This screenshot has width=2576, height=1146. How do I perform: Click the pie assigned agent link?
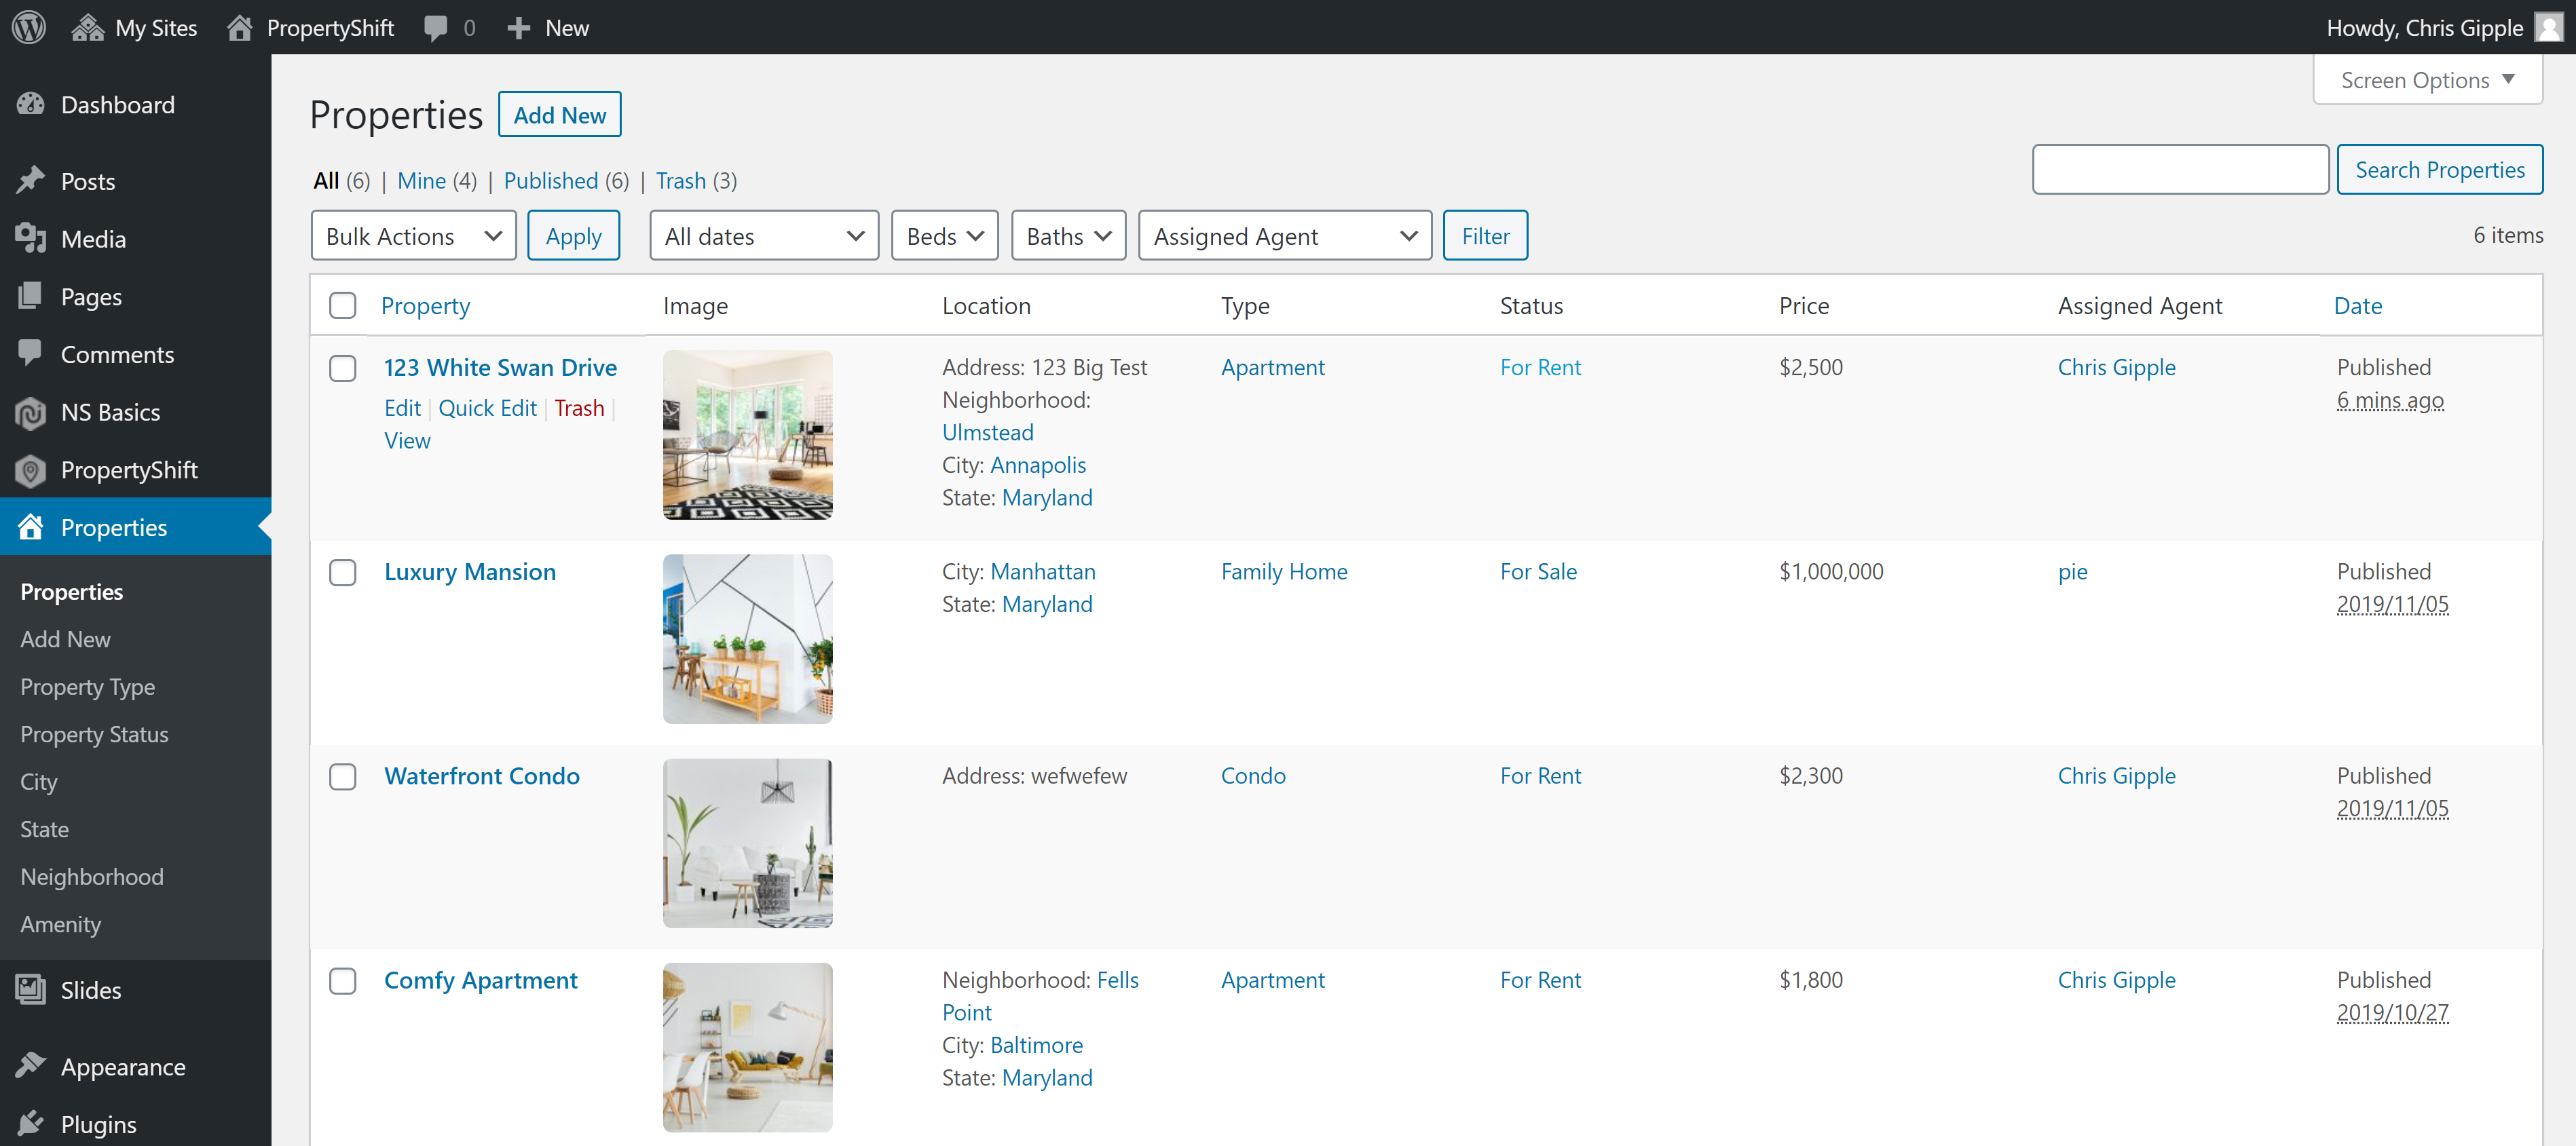2072,571
